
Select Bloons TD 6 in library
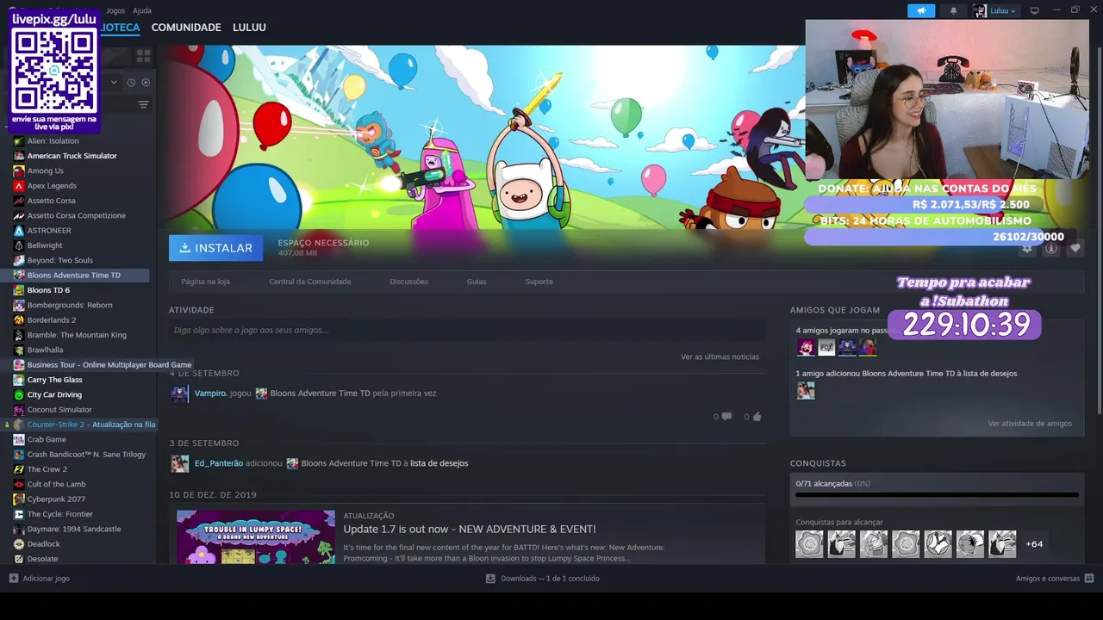pyautogui.click(x=48, y=290)
